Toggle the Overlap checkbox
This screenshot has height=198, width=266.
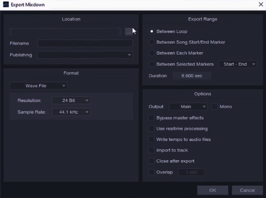(151, 172)
